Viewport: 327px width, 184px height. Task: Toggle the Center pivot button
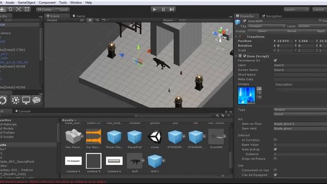pos(45,10)
